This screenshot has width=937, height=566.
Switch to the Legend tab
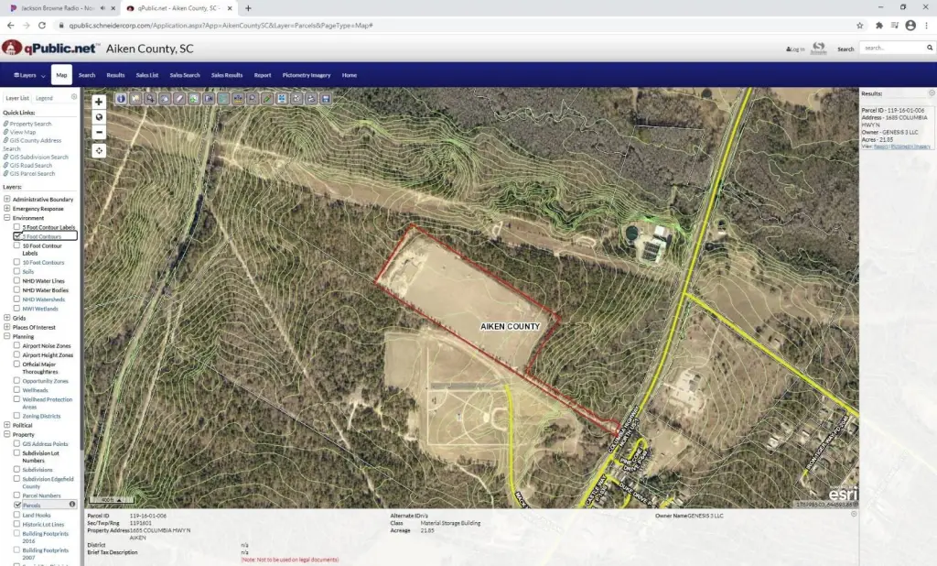(44, 97)
